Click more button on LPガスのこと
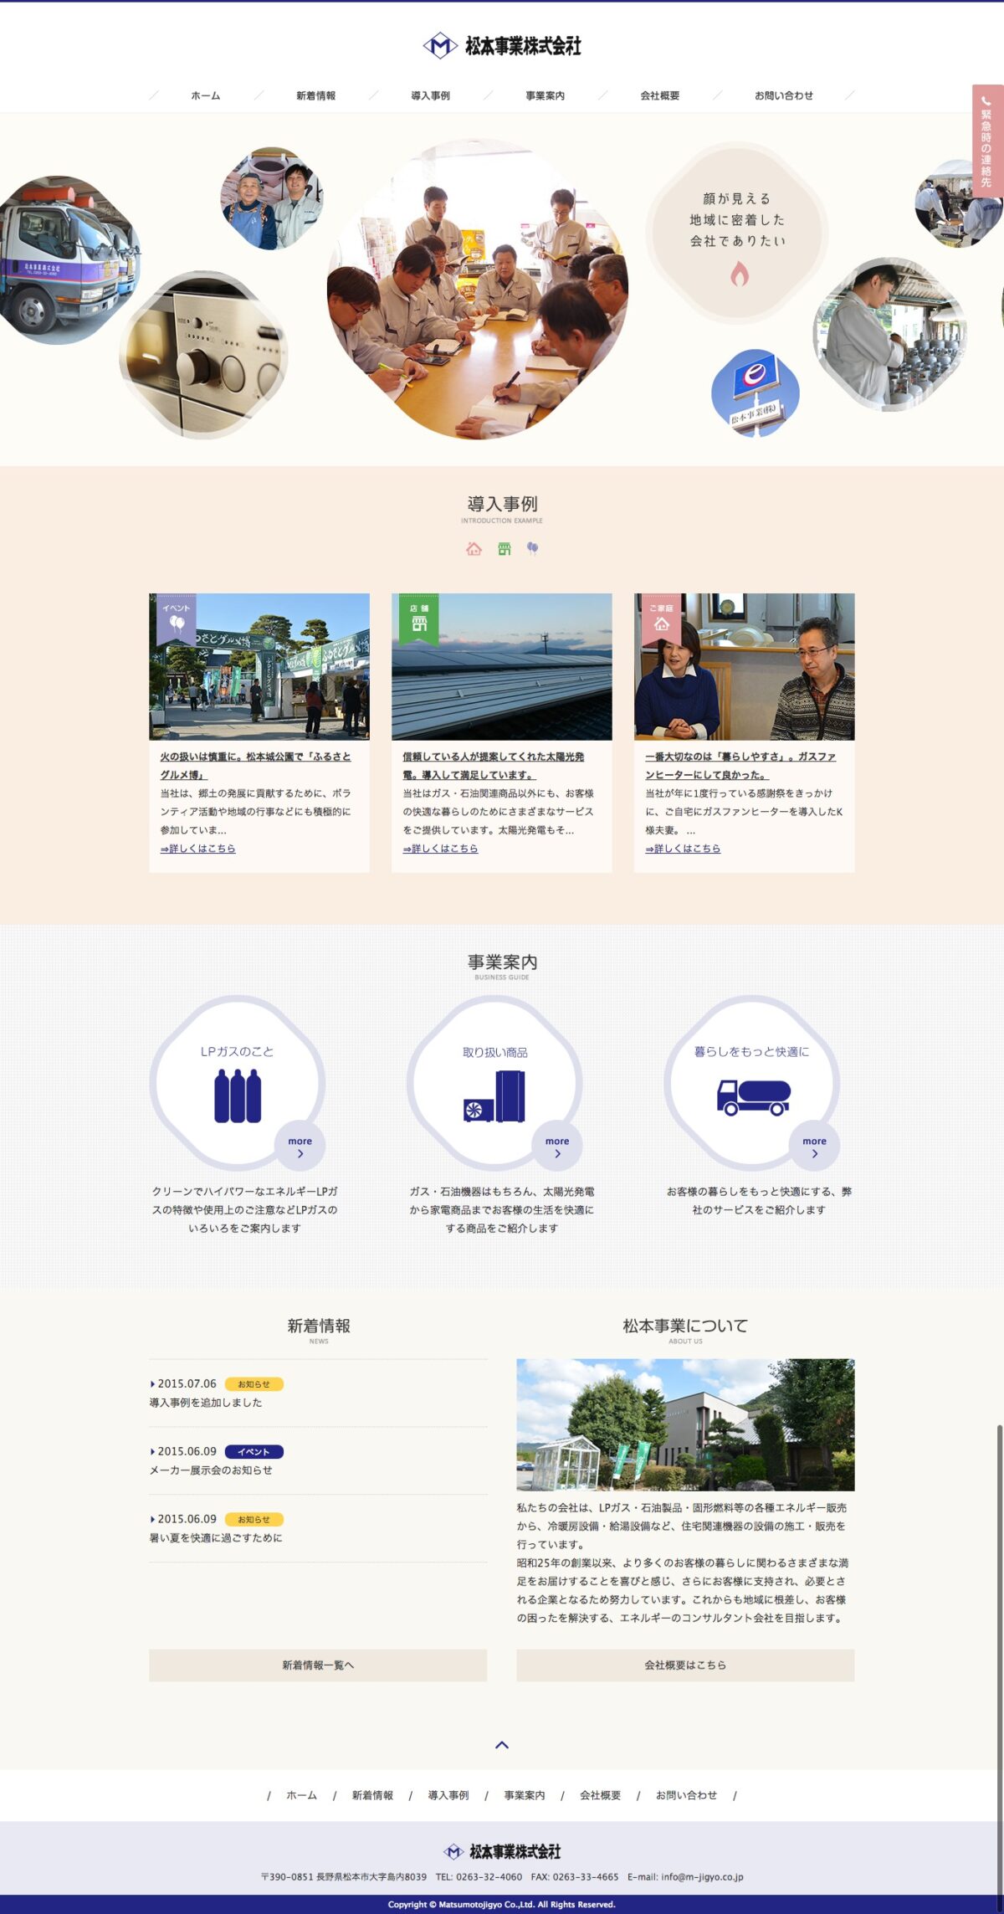This screenshot has width=1004, height=1914. [x=300, y=1146]
